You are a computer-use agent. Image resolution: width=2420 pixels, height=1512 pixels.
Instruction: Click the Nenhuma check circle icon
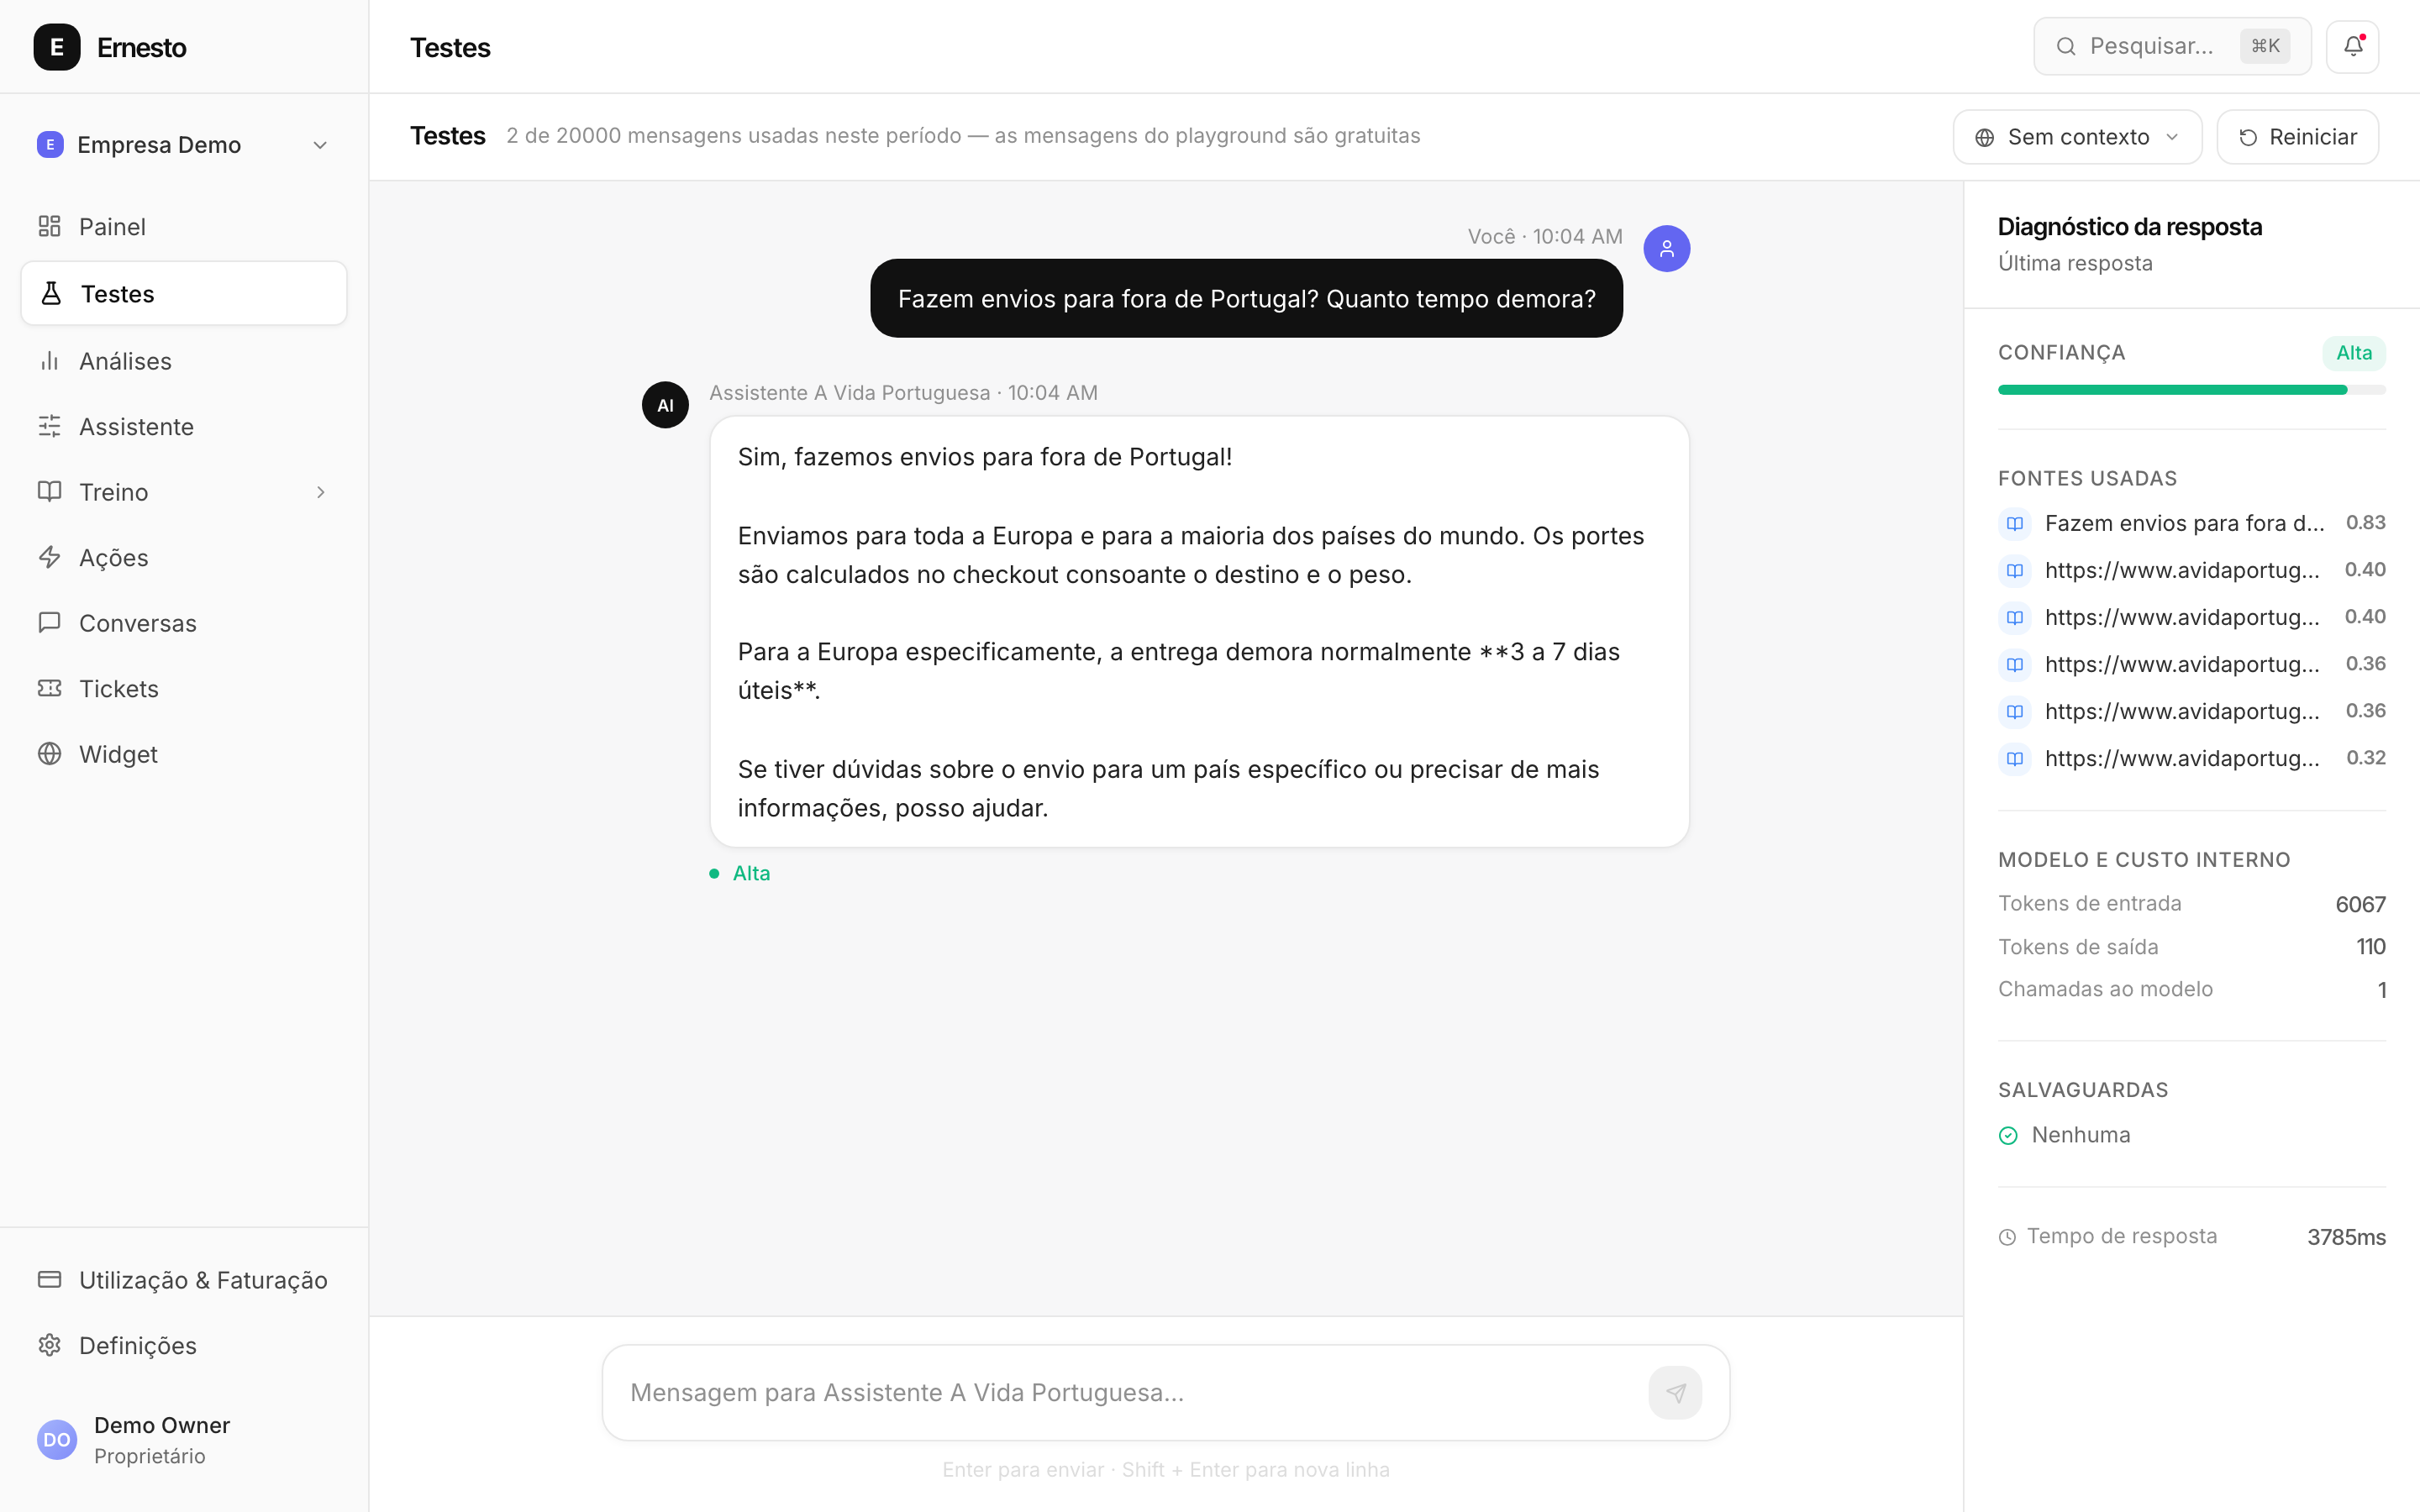click(2008, 1135)
